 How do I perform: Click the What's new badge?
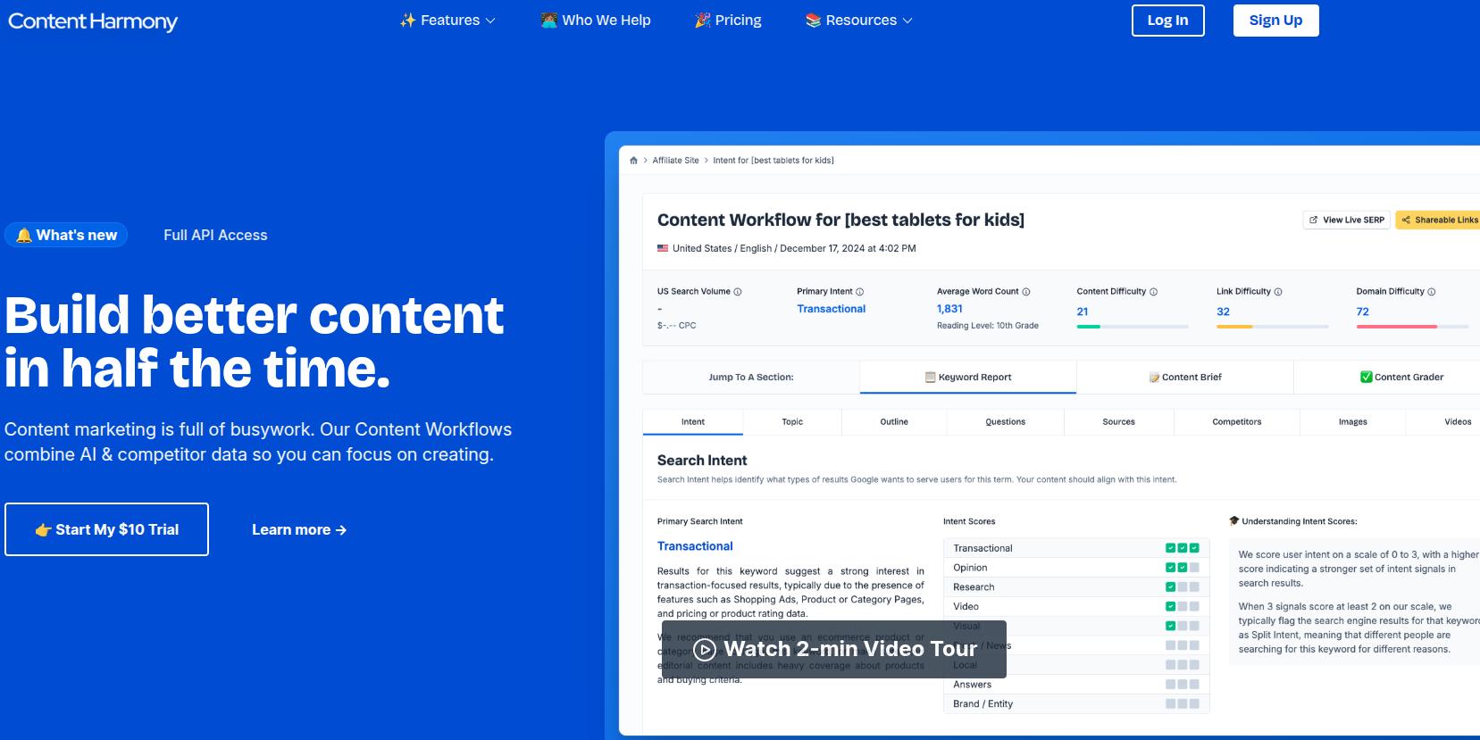click(66, 235)
